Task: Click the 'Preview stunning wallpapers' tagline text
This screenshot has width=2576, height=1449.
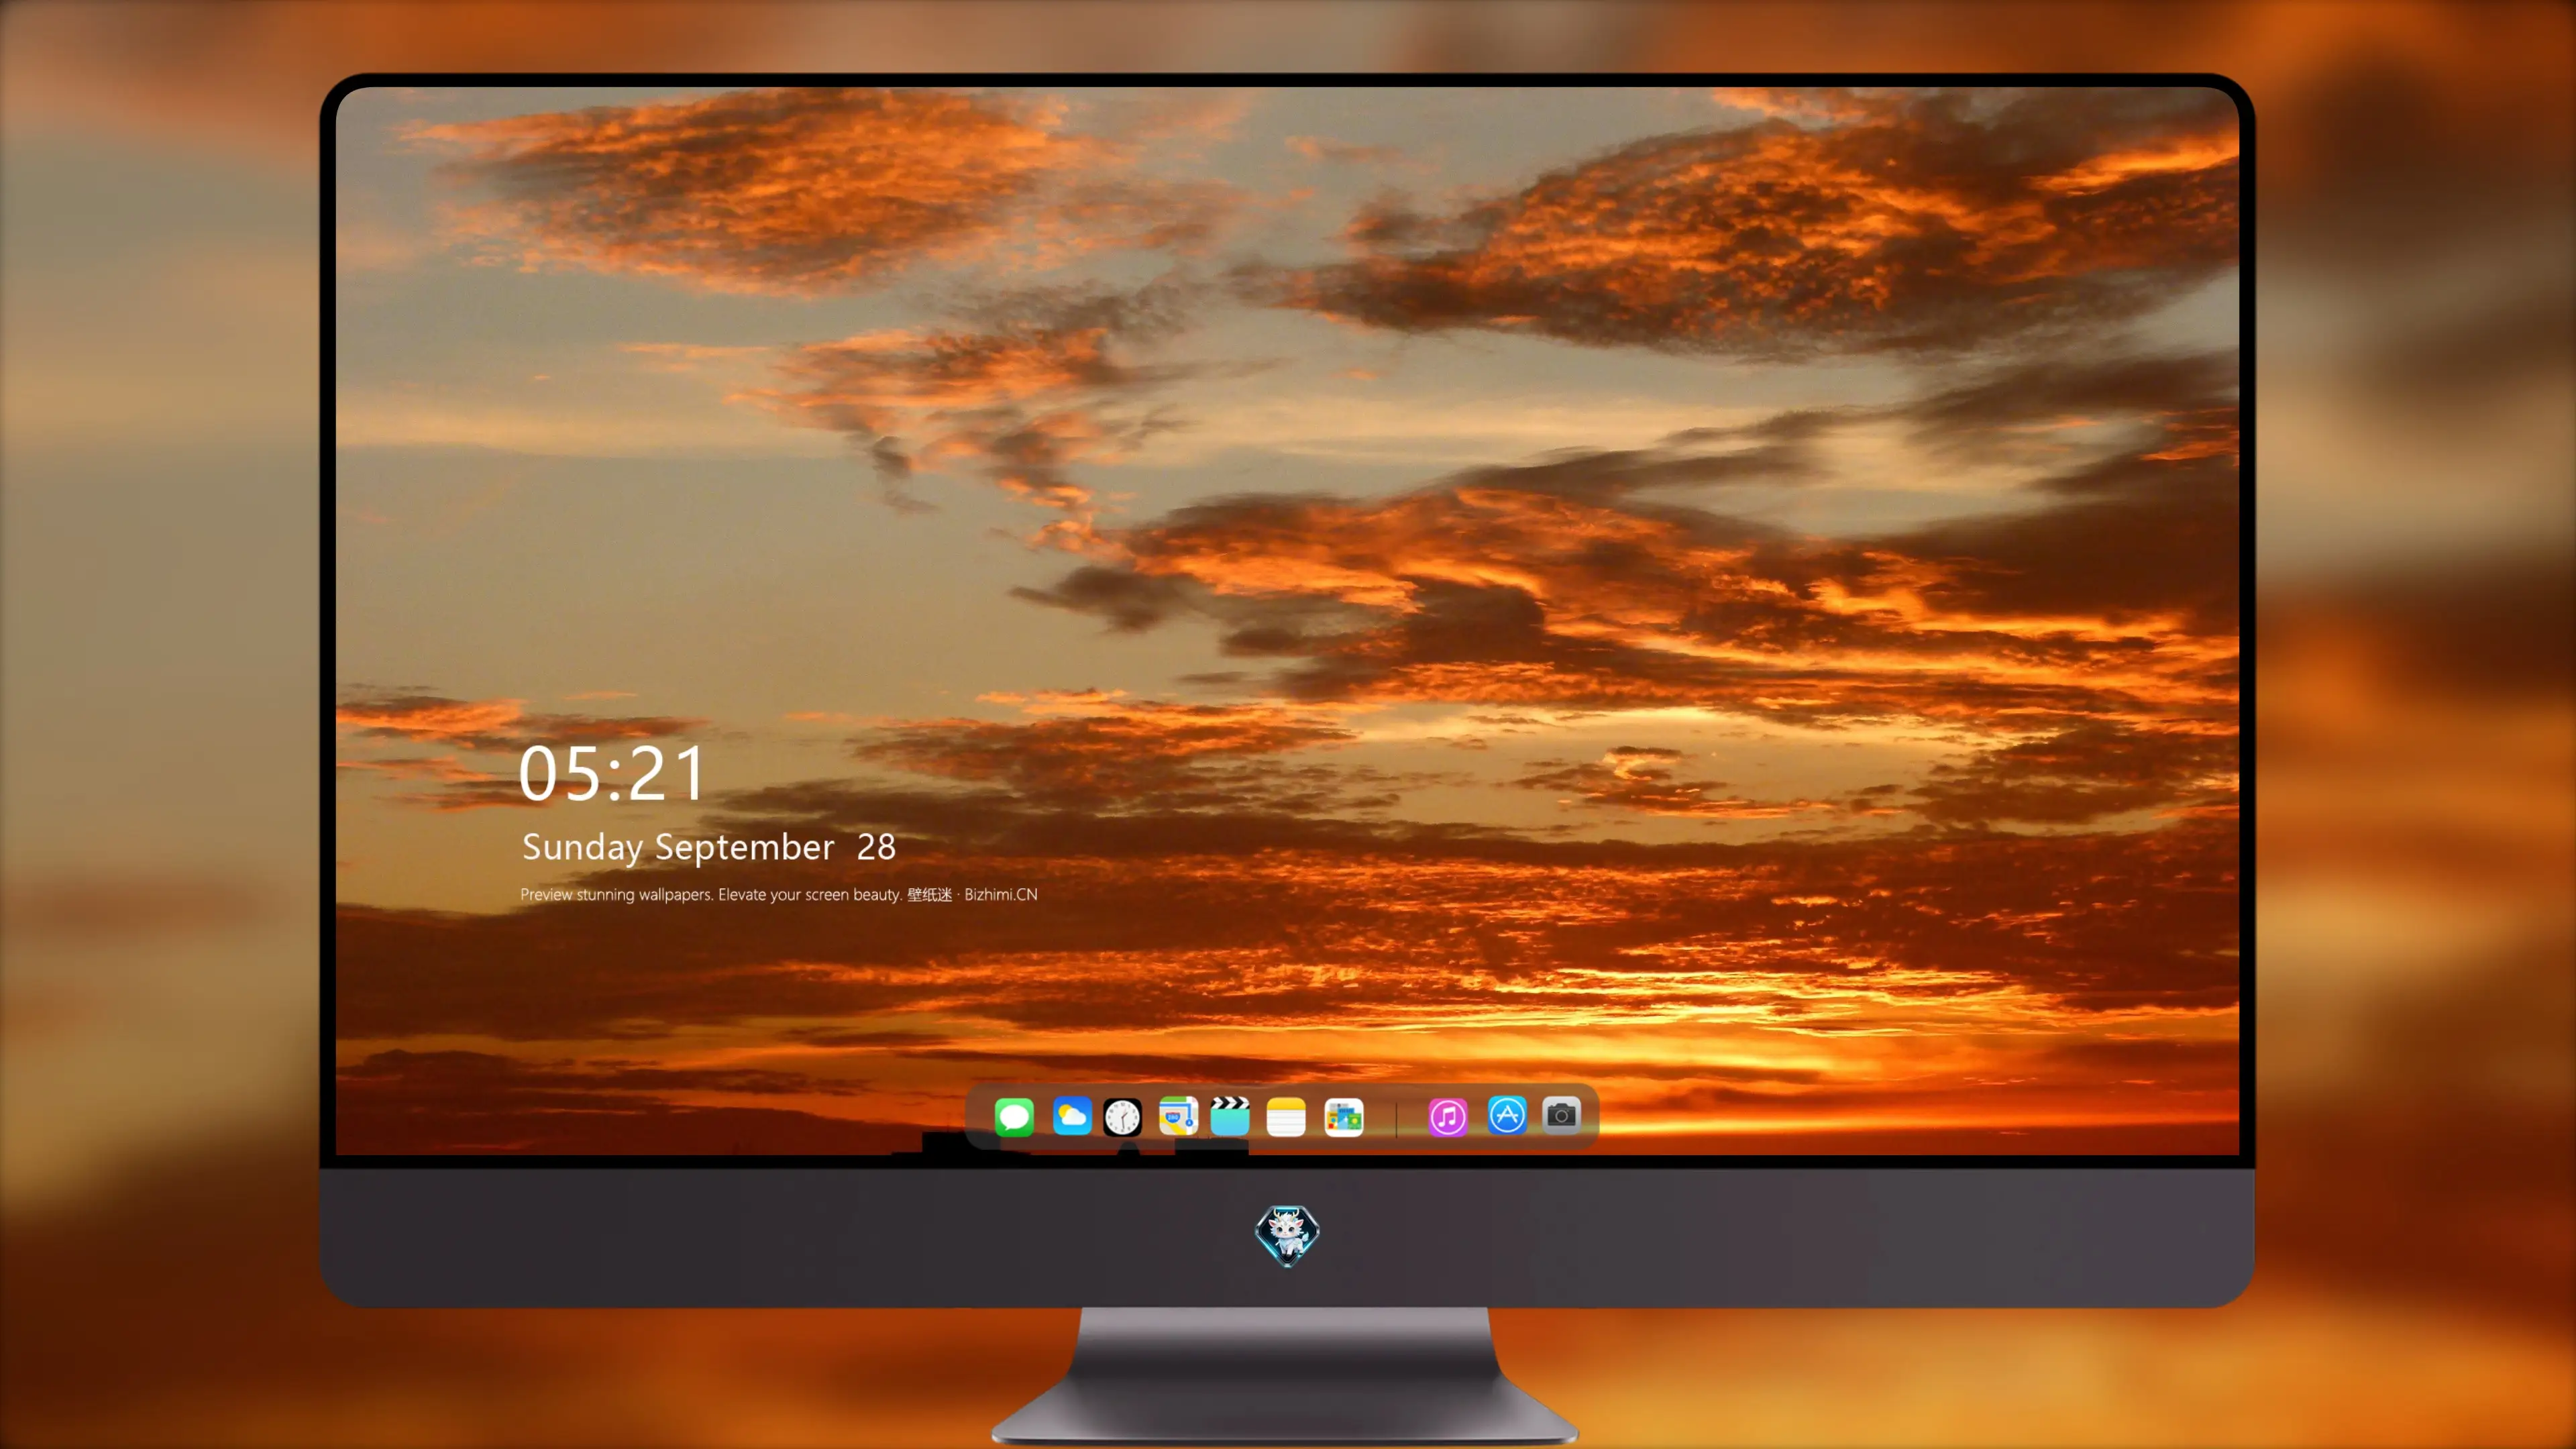Action: click(616, 894)
